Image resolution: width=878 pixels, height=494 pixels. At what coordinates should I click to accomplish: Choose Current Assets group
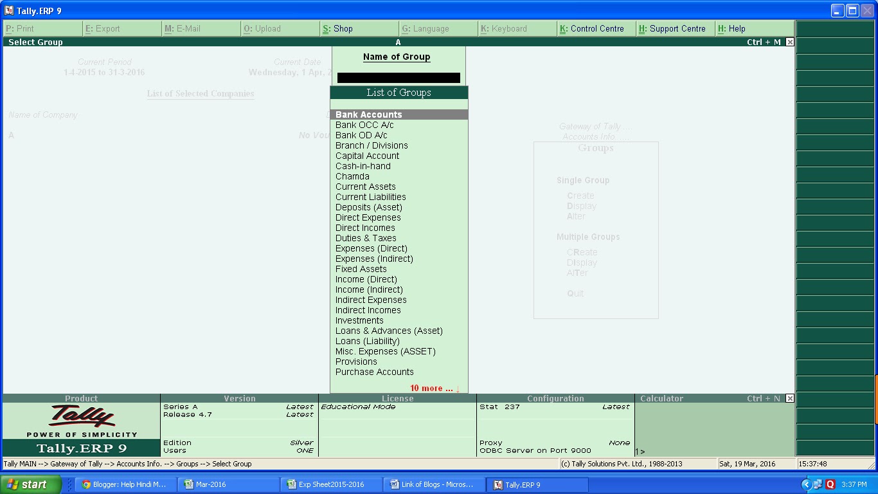point(399,187)
